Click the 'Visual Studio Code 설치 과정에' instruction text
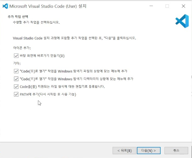Viewport: 192px width, 158px height. 74,38
